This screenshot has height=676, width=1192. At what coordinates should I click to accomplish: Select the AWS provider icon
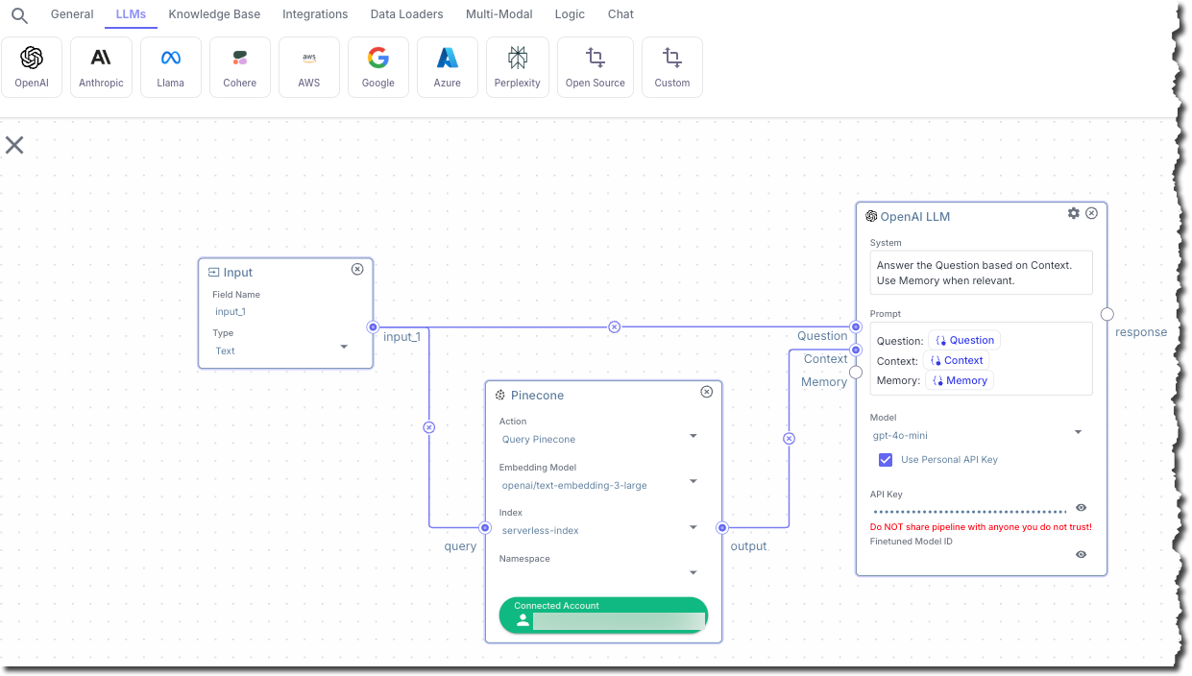point(308,66)
